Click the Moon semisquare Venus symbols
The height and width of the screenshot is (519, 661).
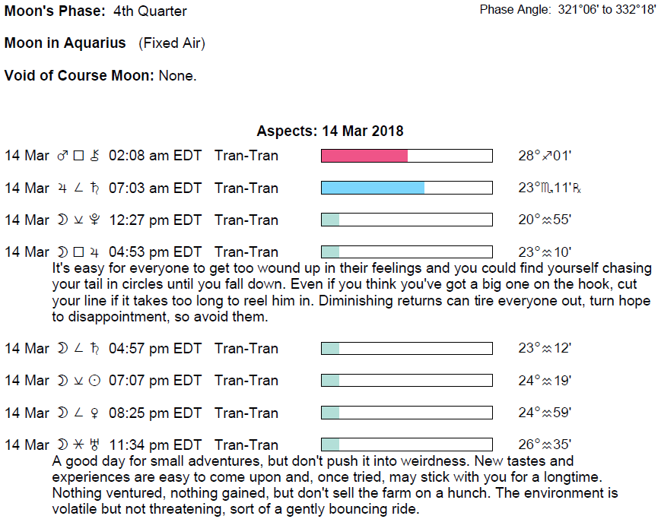pyautogui.click(x=78, y=413)
